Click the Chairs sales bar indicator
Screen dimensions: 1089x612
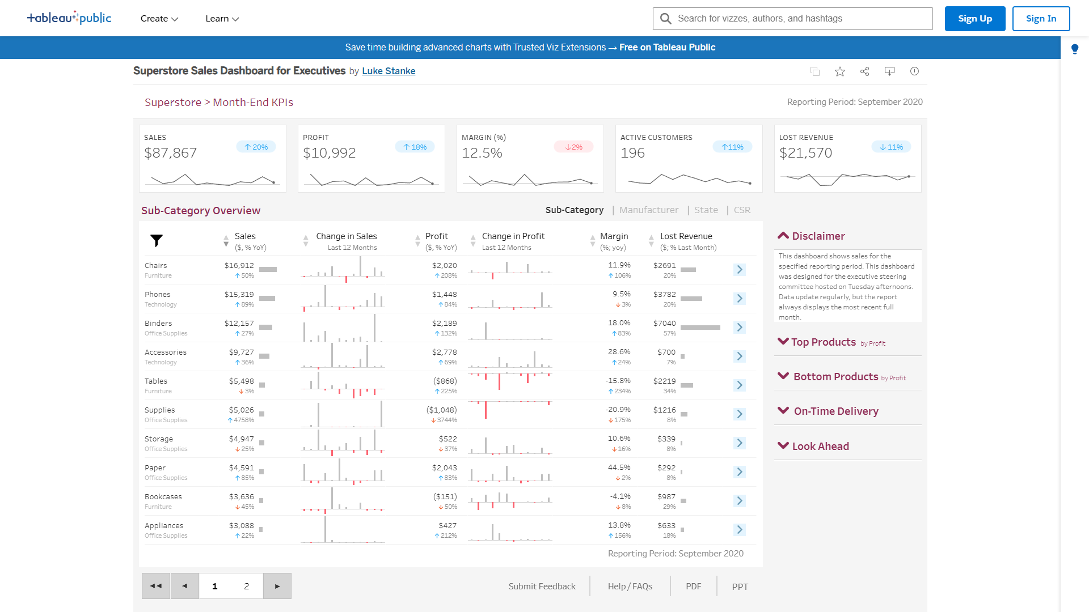click(x=268, y=270)
